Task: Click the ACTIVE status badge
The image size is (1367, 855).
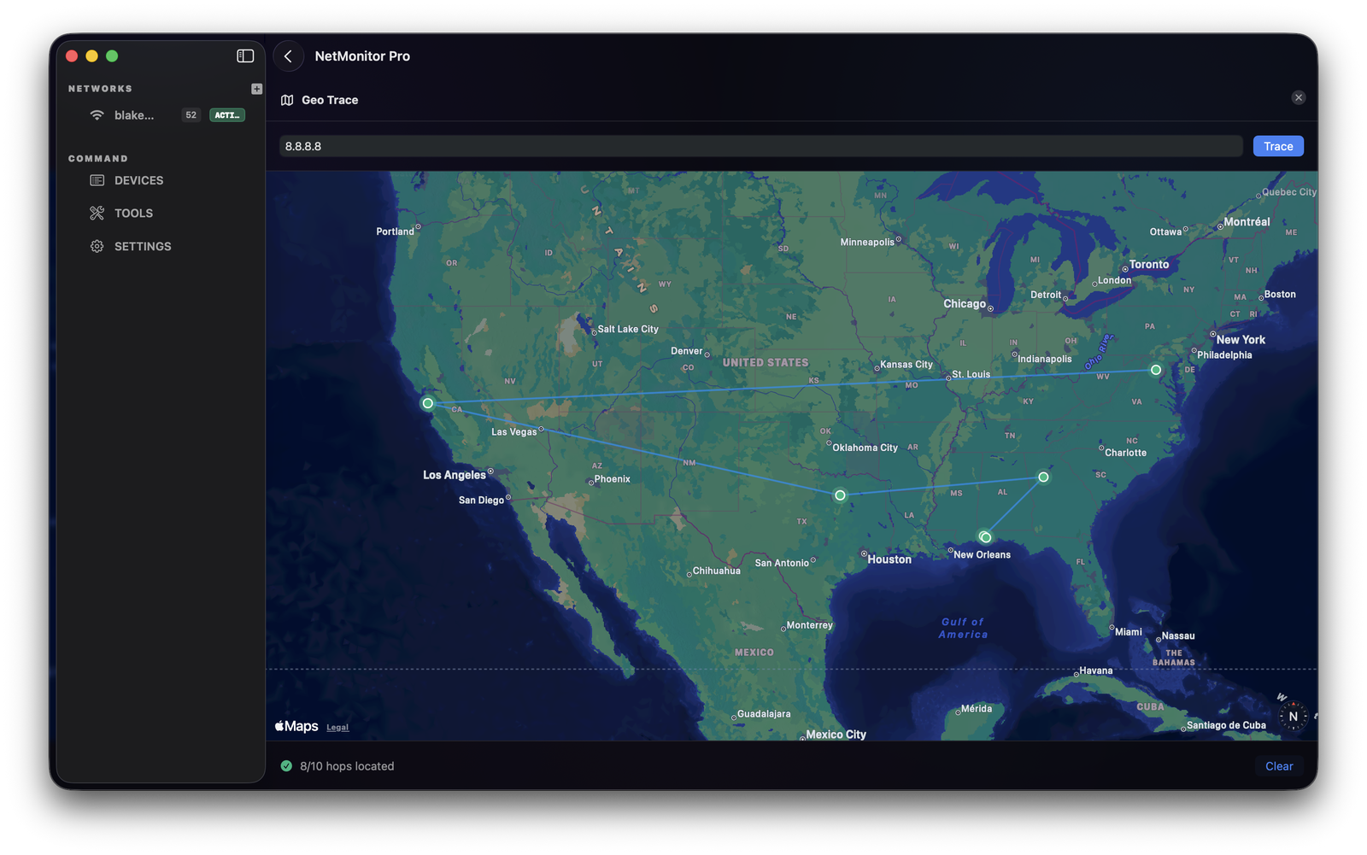Action: (x=227, y=115)
